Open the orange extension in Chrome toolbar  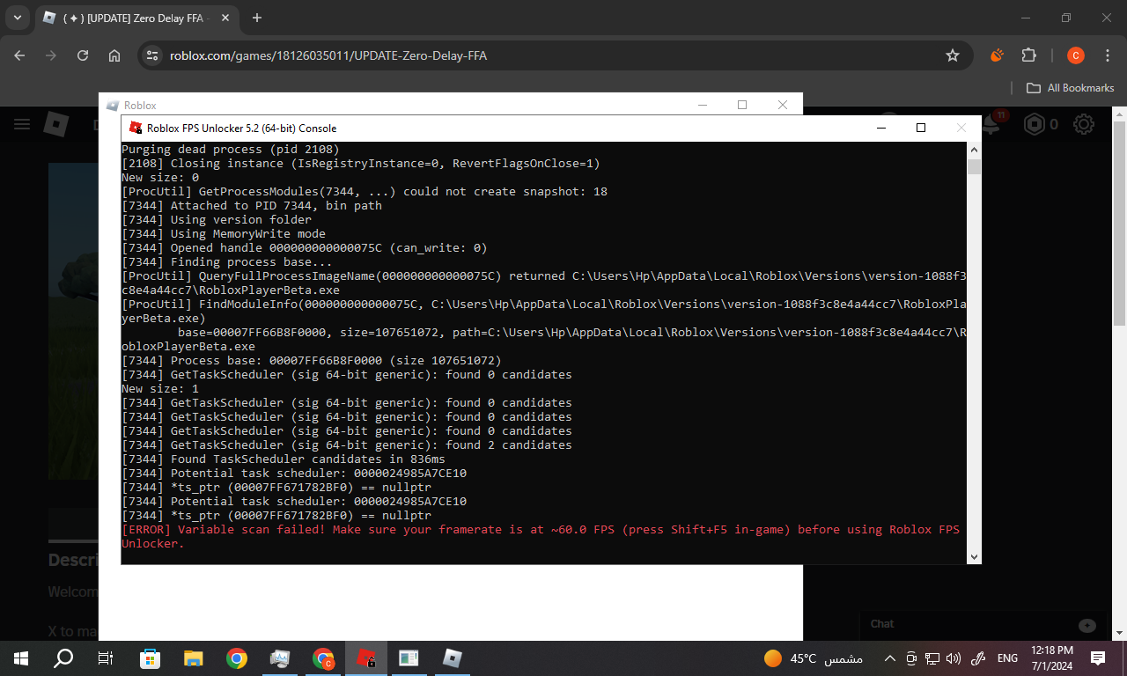click(997, 55)
